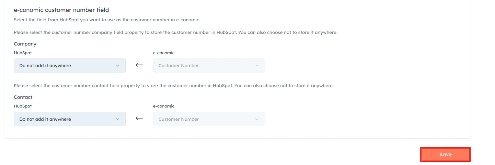Click the Save button
495x165 pixels.
445,155
